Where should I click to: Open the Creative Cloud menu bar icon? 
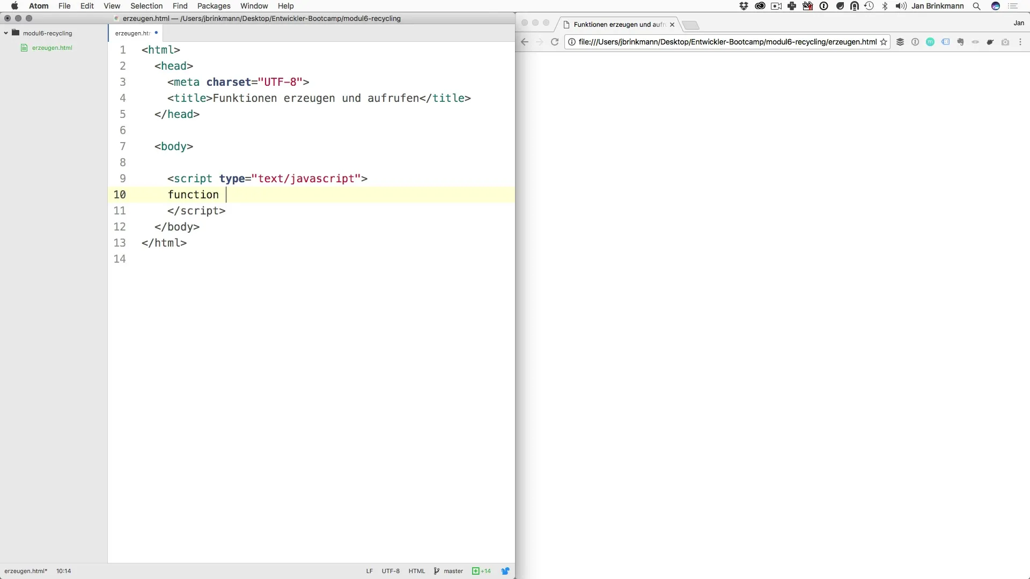(760, 6)
